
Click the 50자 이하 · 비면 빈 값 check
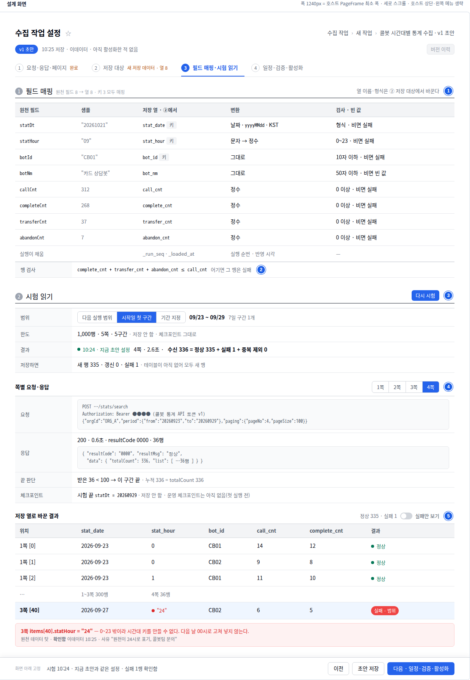[361, 173]
